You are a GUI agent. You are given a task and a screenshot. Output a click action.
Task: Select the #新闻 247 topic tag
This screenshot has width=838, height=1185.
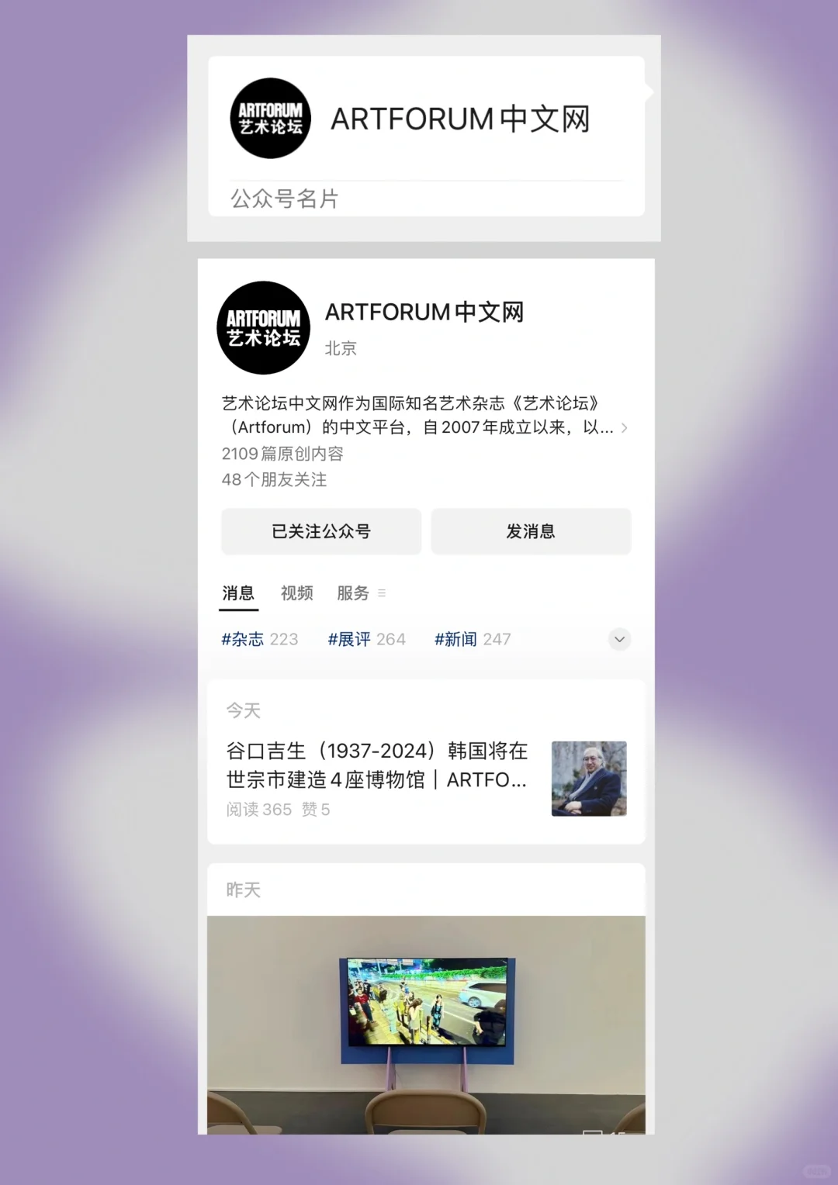(473, 639)
